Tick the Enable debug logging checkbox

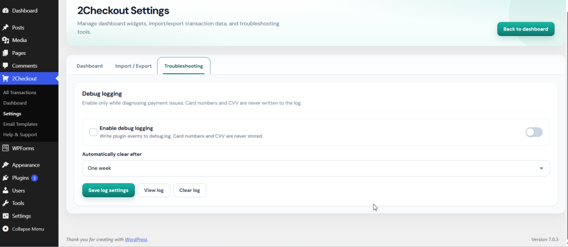93,132
